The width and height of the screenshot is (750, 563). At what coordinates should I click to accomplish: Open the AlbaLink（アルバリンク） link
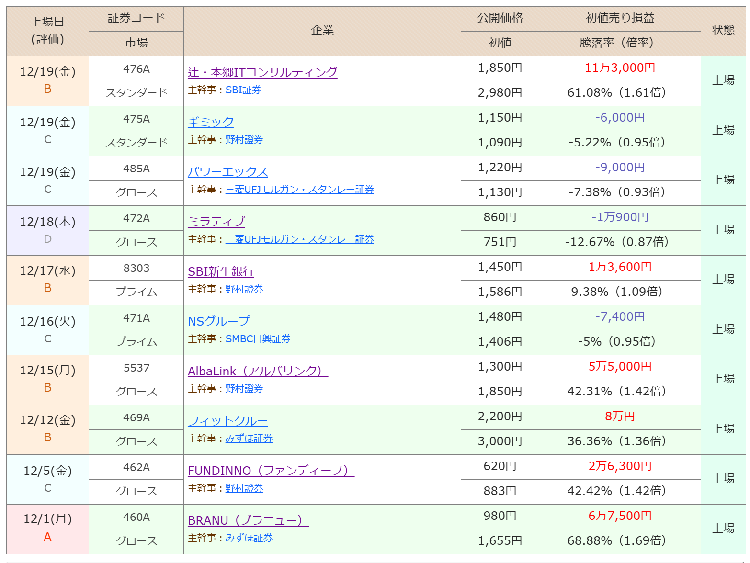tap(258, 371)
